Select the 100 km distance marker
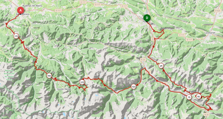 click(x=134, y=87)
